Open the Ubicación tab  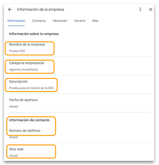pyautogui.click(x=60, y=21)
